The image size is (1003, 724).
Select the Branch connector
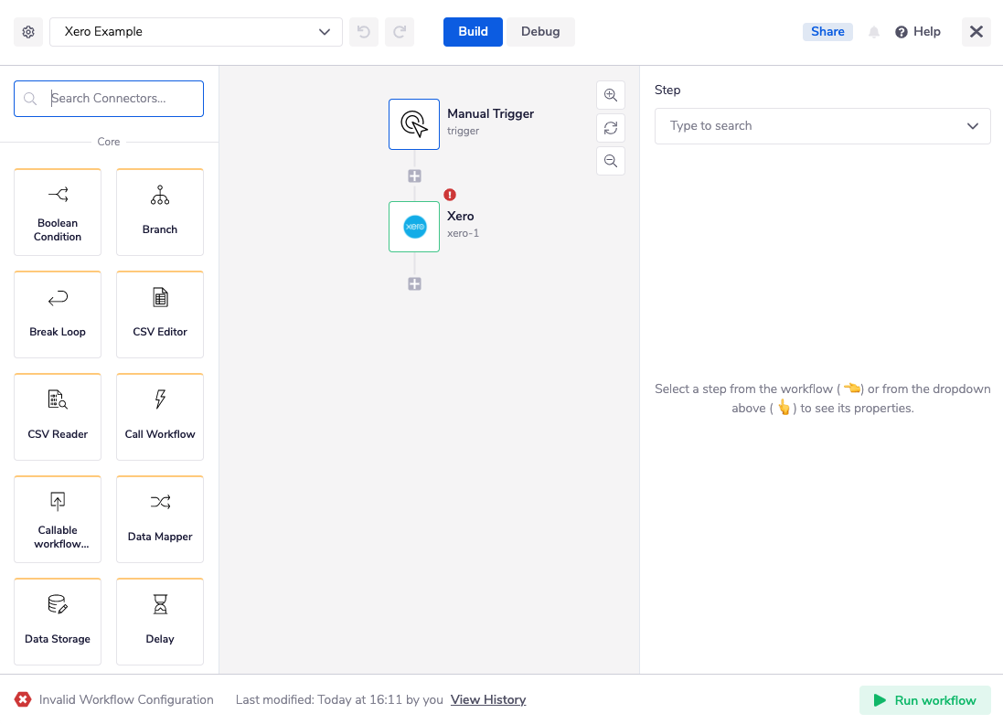click(159, 211)
